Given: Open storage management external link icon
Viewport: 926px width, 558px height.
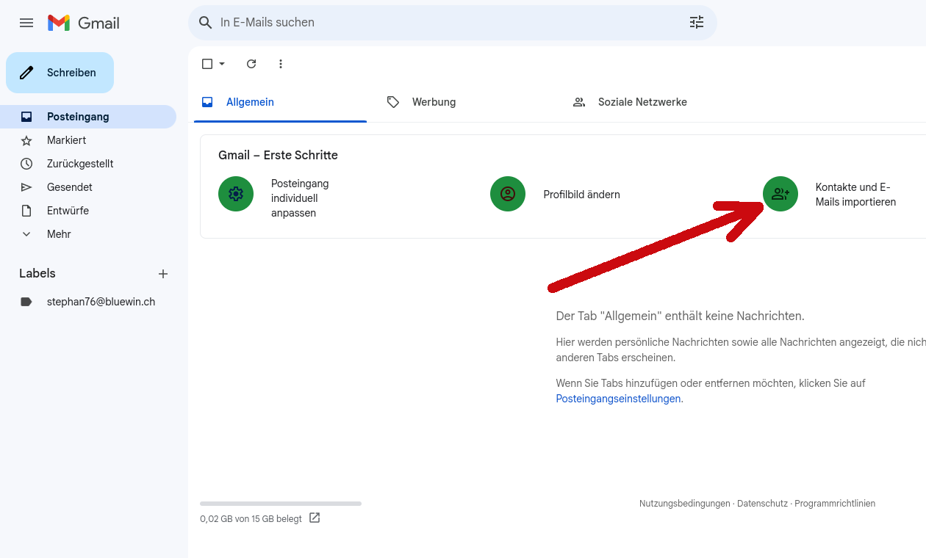Looking at the screenshot, I should (x=315, y=518).
